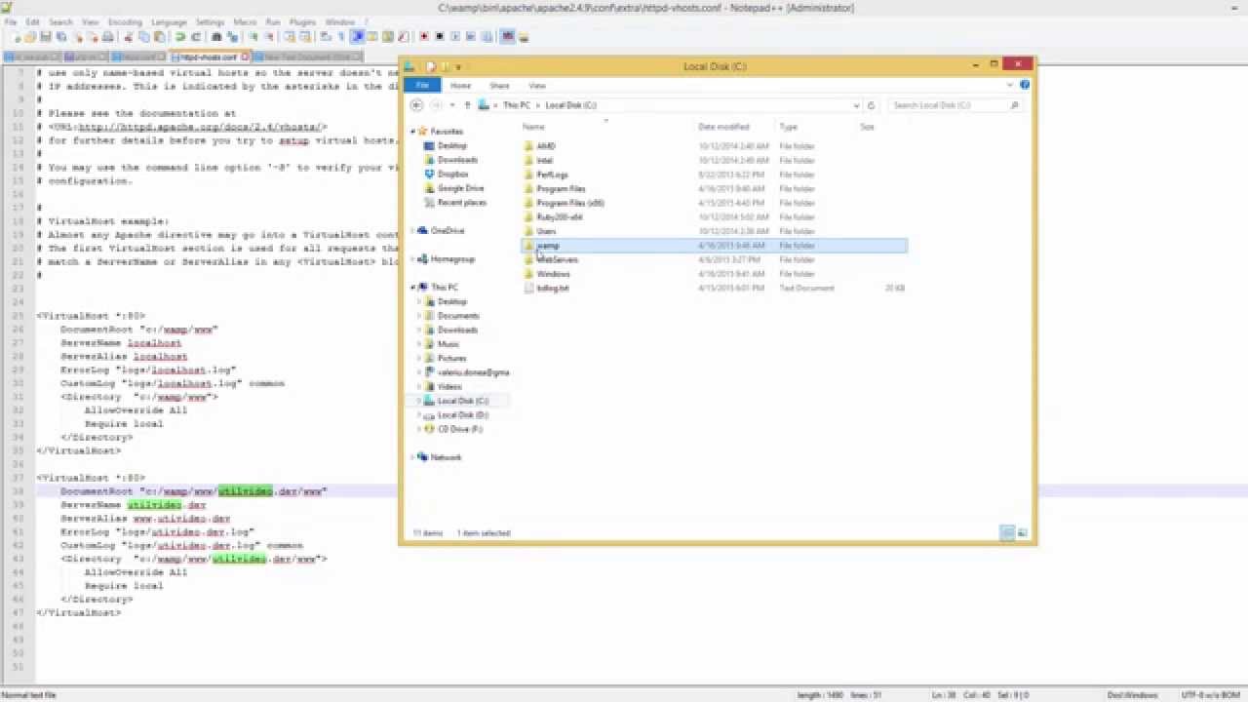Screen dimensions: 1248x702
Task: Expand the Explorer ribbon chevron
Action: tap(1012, 85)
